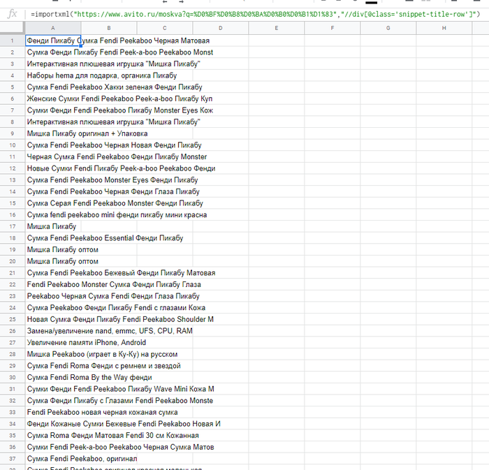Screen dimensions: 489x470
Task: Click cell 'Сумка Fendi Roma By the Way фенди'
Action: tap(52, 377)
